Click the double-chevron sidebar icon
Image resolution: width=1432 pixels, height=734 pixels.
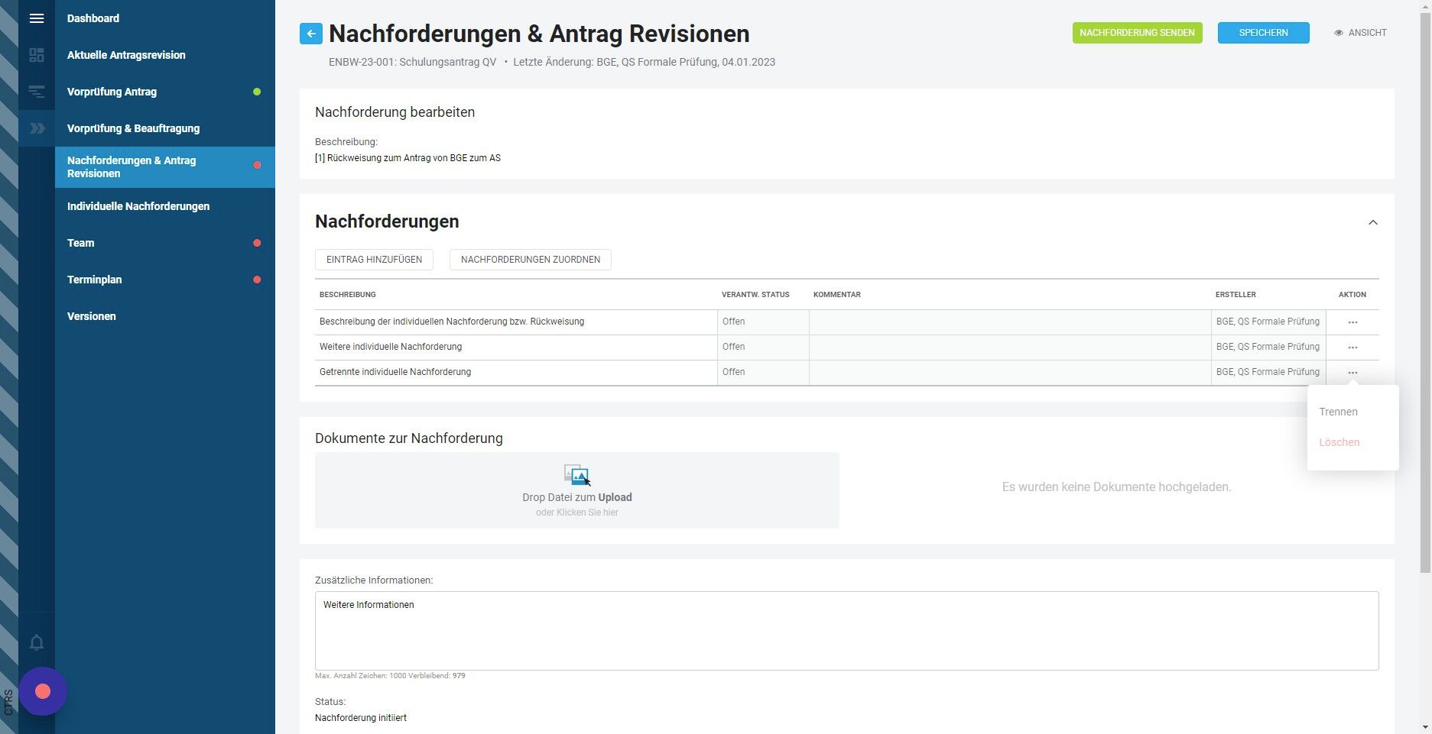[36, 128]
